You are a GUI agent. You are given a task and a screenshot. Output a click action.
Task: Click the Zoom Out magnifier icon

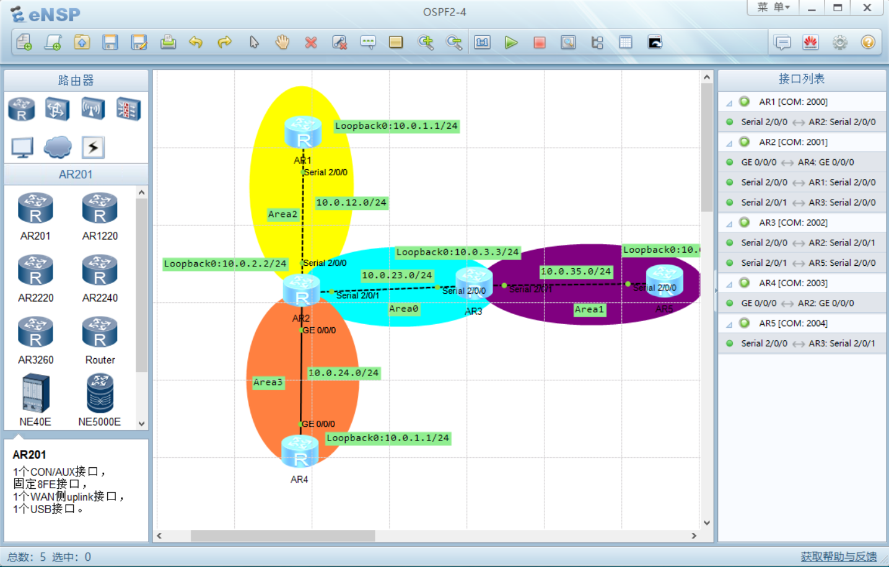pyautogui.click(x=454, y=42)
